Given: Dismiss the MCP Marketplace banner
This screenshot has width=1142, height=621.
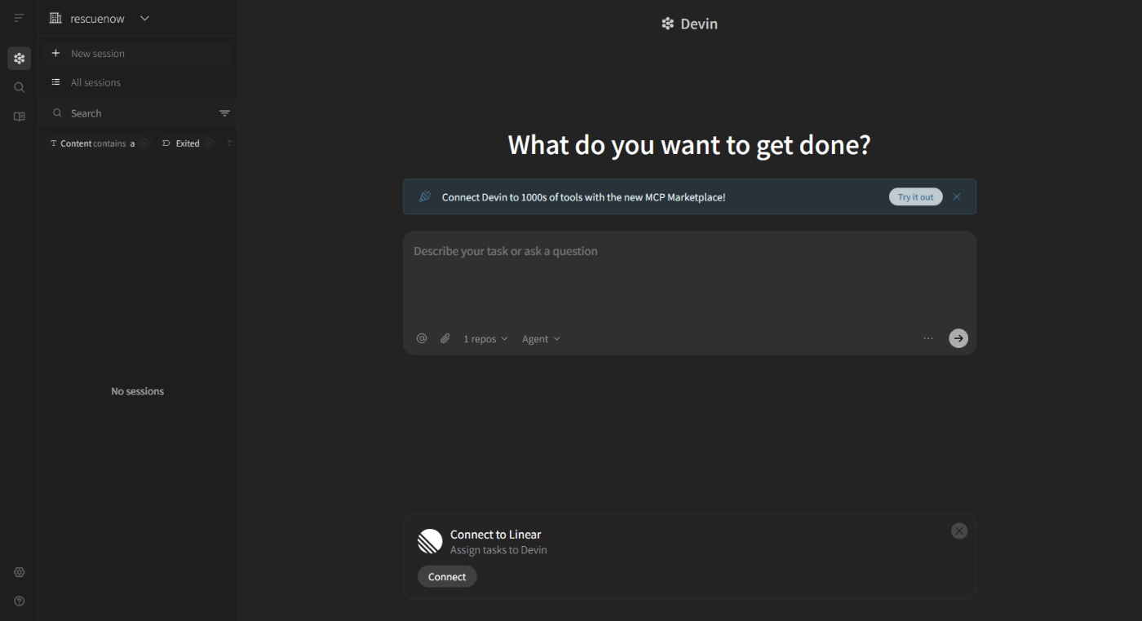Looking at the screenshot, I should click(x=957, y=197).
